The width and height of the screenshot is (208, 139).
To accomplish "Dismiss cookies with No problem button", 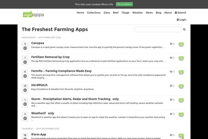I will tap(124, 4).
